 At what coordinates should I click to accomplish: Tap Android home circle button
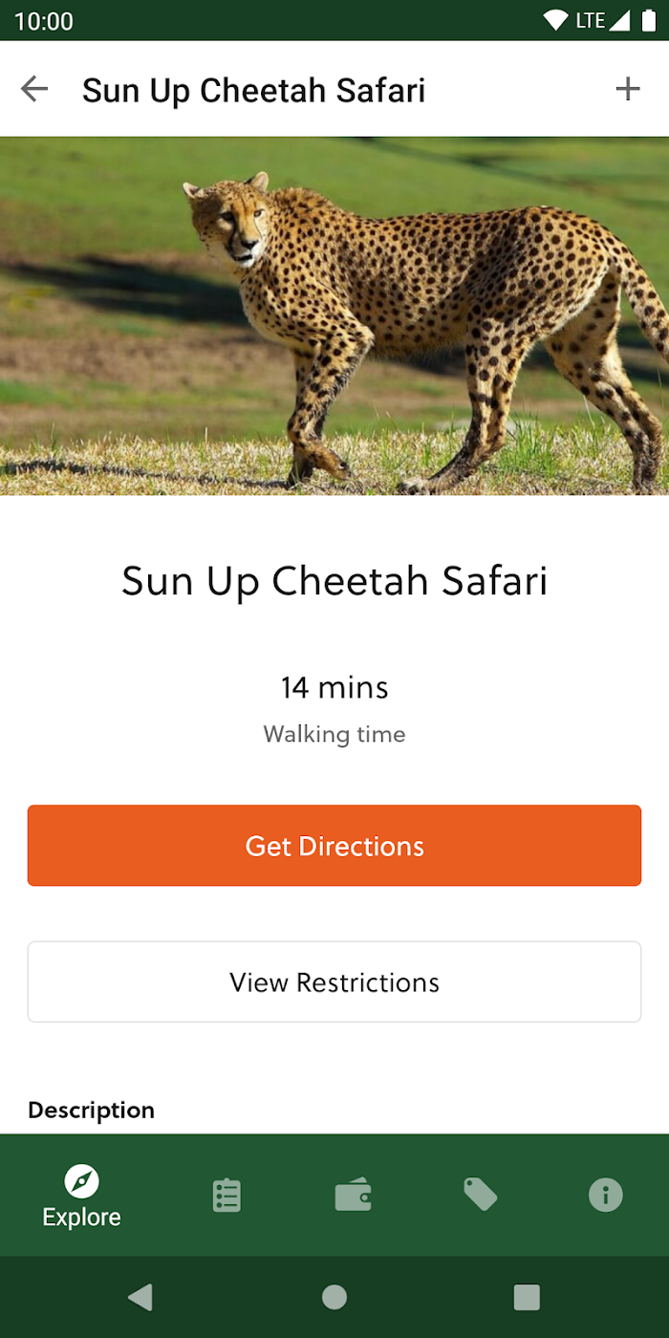(x=334, y=1297)
